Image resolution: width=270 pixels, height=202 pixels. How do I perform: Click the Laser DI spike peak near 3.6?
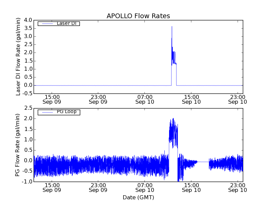172,27
